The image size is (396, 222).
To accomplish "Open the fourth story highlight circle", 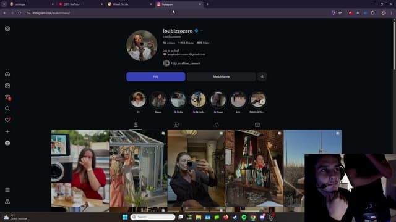I will [x=198, y=100].
